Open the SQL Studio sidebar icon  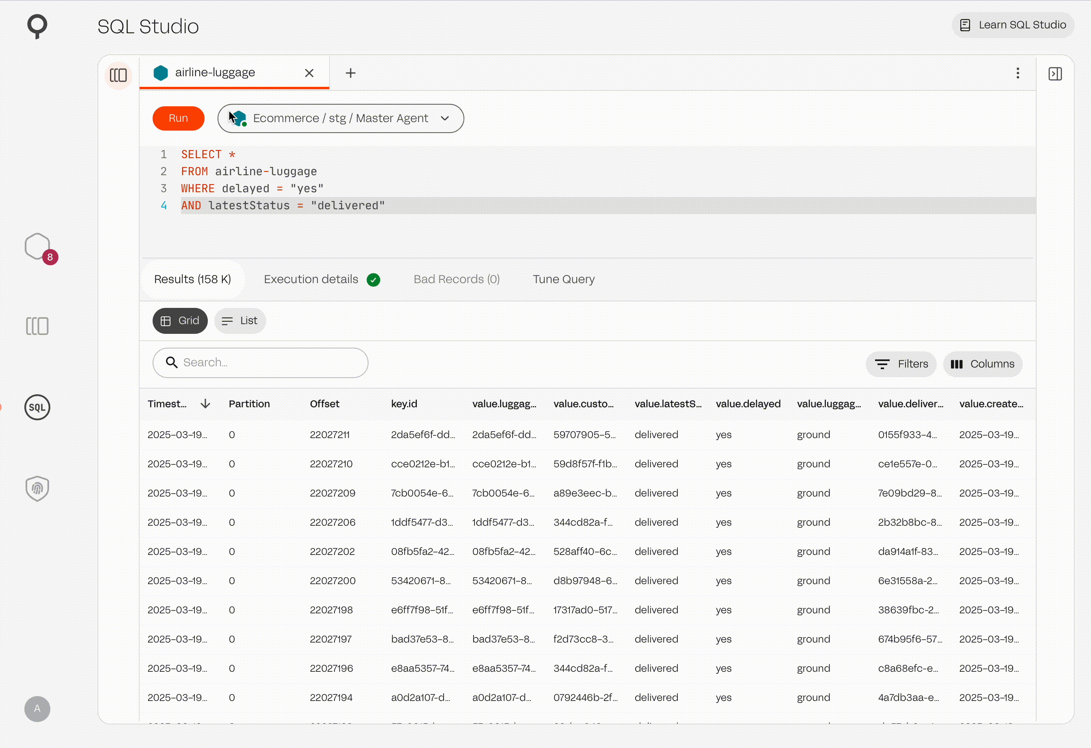pyautogui.click(x=37, y=407)
